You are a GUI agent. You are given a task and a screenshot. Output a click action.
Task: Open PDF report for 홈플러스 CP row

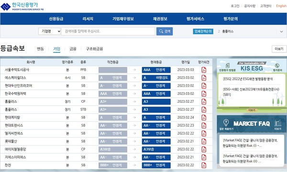pyautogui.click(x=204, y=102)
